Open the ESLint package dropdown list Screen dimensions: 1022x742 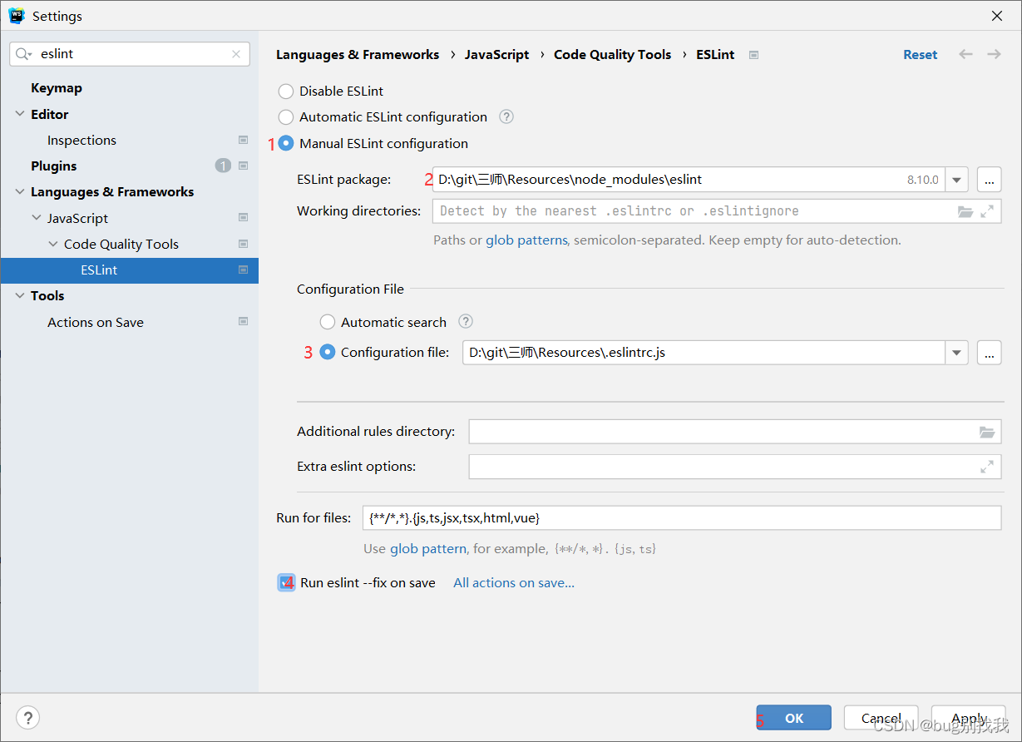pyautogui.click(x=956, y=179)
